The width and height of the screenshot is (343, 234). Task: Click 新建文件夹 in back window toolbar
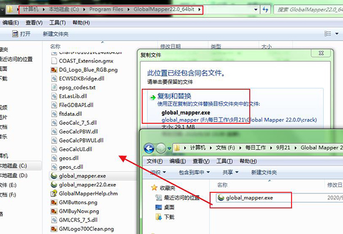[55, 34]
